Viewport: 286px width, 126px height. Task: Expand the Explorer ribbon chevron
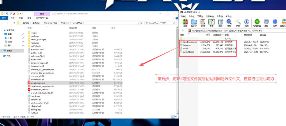(173, 18)
